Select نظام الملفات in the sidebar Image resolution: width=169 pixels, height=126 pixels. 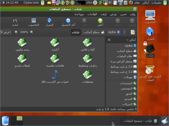coord(121,56)
